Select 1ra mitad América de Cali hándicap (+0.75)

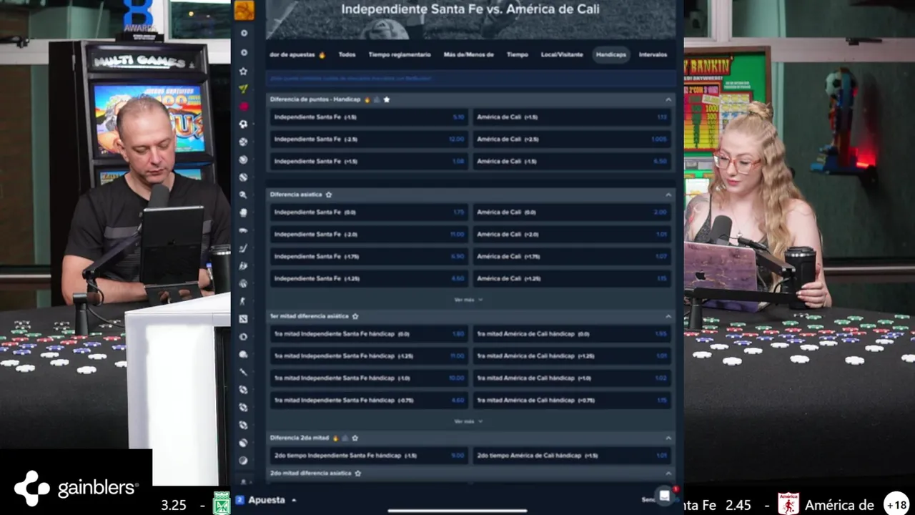pyautogui.click(x=572, y=401)
